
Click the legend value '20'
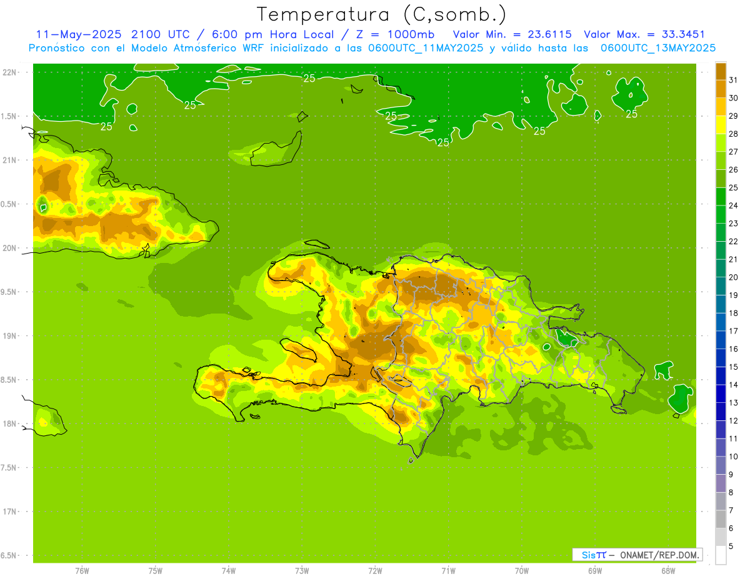click(734, 277)
